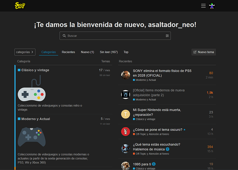This screenshot has width=238, height=170.
Task: Open SONY elimina el formato físico topic
Action: [162, 73]
